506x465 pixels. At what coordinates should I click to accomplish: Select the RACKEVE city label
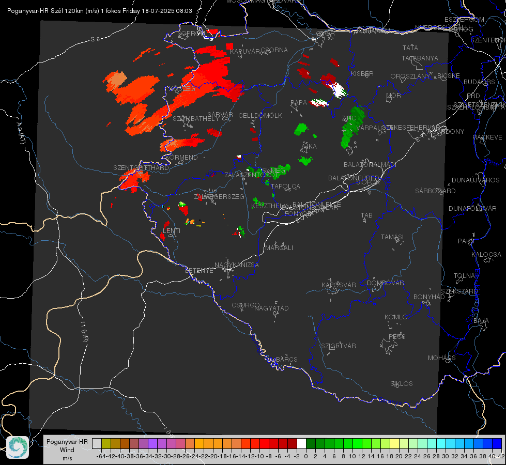[487, 137]
